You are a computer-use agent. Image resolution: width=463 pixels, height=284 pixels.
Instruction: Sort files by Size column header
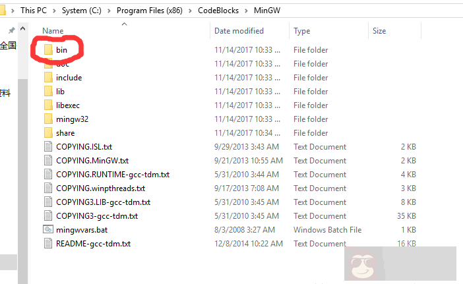click(379, 31)
